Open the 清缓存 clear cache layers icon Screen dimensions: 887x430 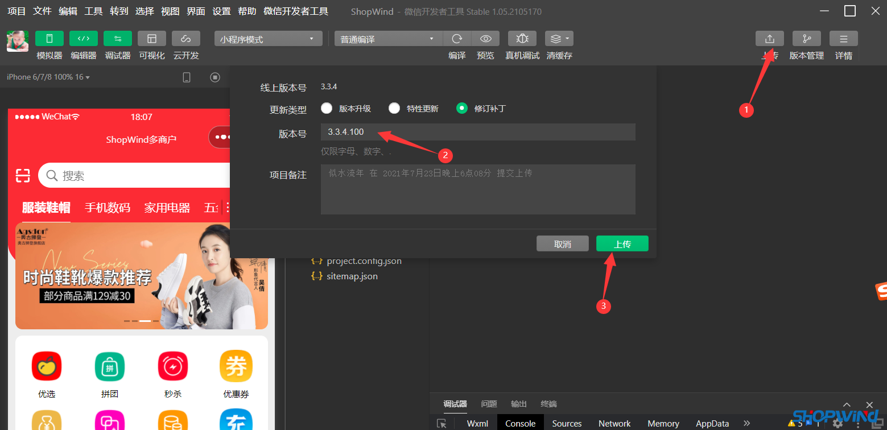tap(559, 38)
